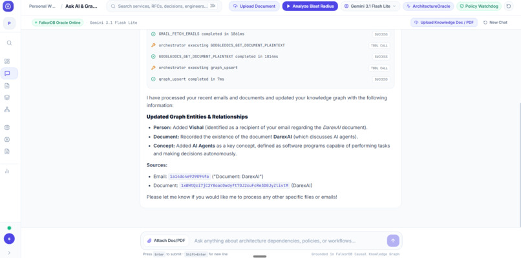Click SUCCESS badge on graph_upsert completed row
521x258 pixels.
381,79
